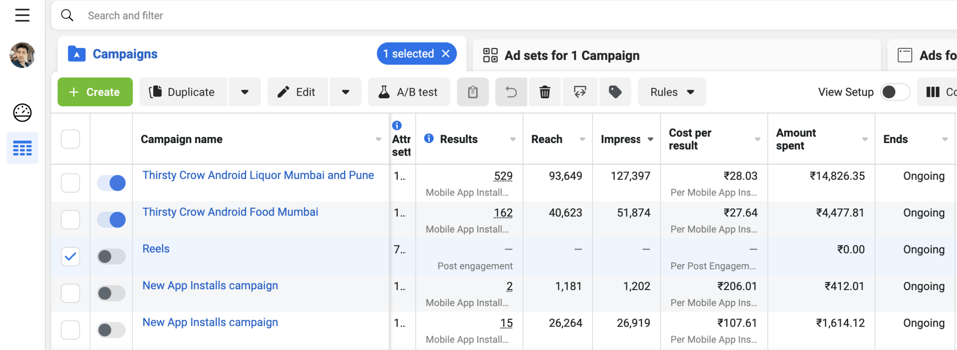Open the Edit dropdown arrow

point(345,92)
